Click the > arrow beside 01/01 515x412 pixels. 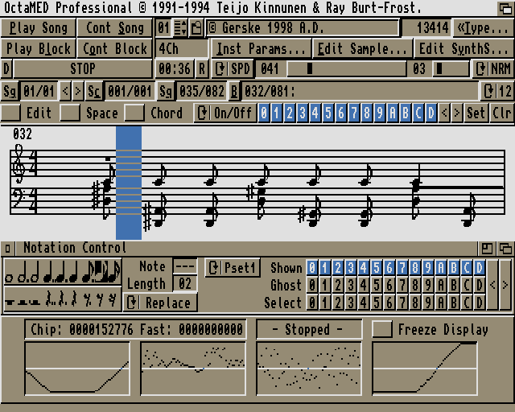(78, 91)
